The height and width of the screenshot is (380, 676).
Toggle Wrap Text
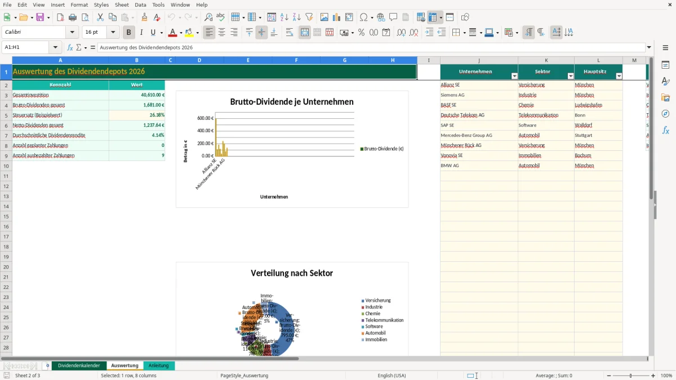tap(290, 33)
